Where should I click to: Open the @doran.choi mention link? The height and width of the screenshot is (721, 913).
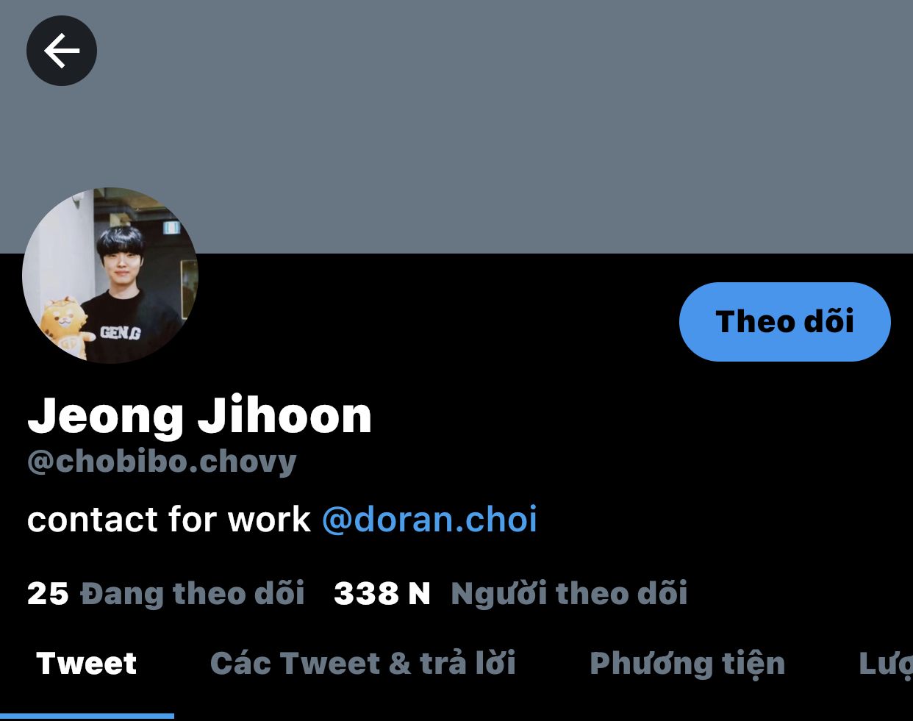(x=429, y=520)
